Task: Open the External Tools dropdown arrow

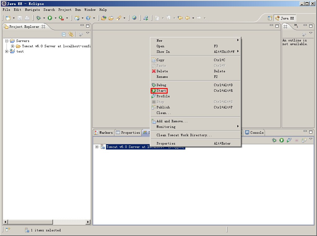Action: (x=67, y=18)
